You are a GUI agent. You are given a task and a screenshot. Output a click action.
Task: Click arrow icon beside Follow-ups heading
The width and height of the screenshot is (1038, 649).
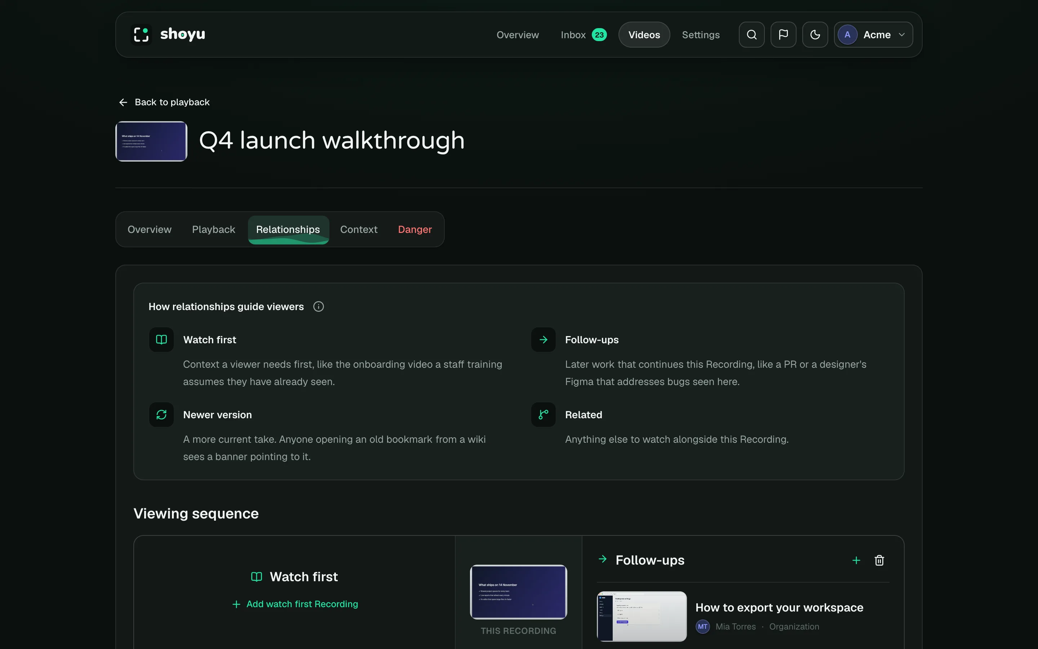(603, 559)
